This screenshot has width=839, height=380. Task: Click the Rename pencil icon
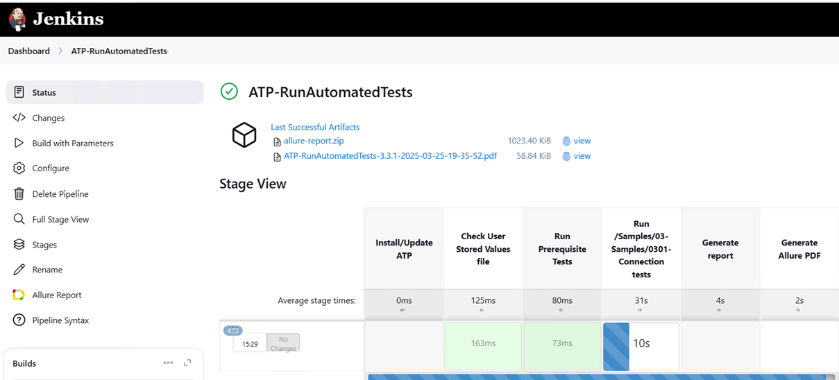[x=19, y=269]
